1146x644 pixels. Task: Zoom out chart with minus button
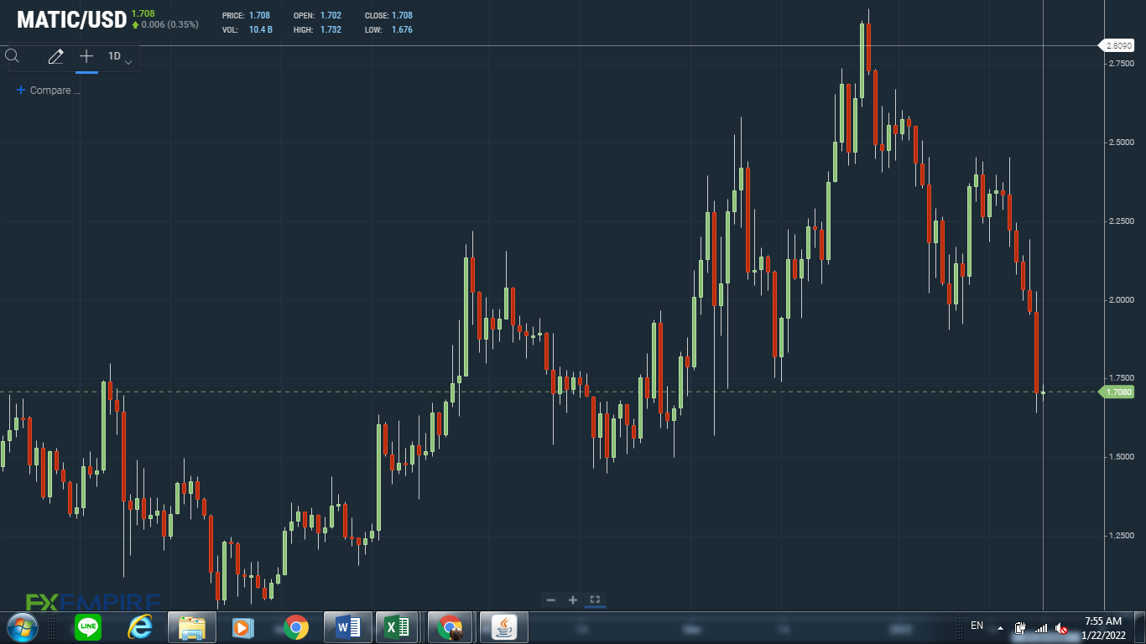[551, 600]
